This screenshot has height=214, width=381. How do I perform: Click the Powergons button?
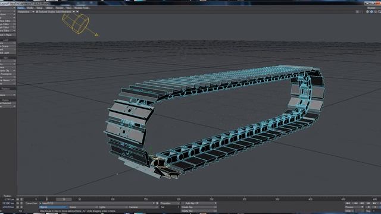tap(8, 74)
